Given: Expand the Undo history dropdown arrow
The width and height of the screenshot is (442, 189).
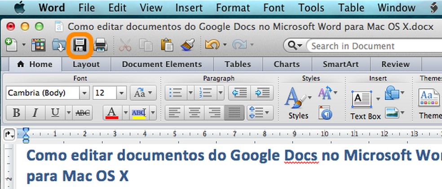Looking at the screenshot, I should tap(225, 44).
